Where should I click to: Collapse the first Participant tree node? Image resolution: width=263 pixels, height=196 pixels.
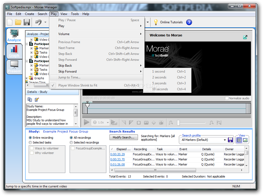tap(27, 44)
